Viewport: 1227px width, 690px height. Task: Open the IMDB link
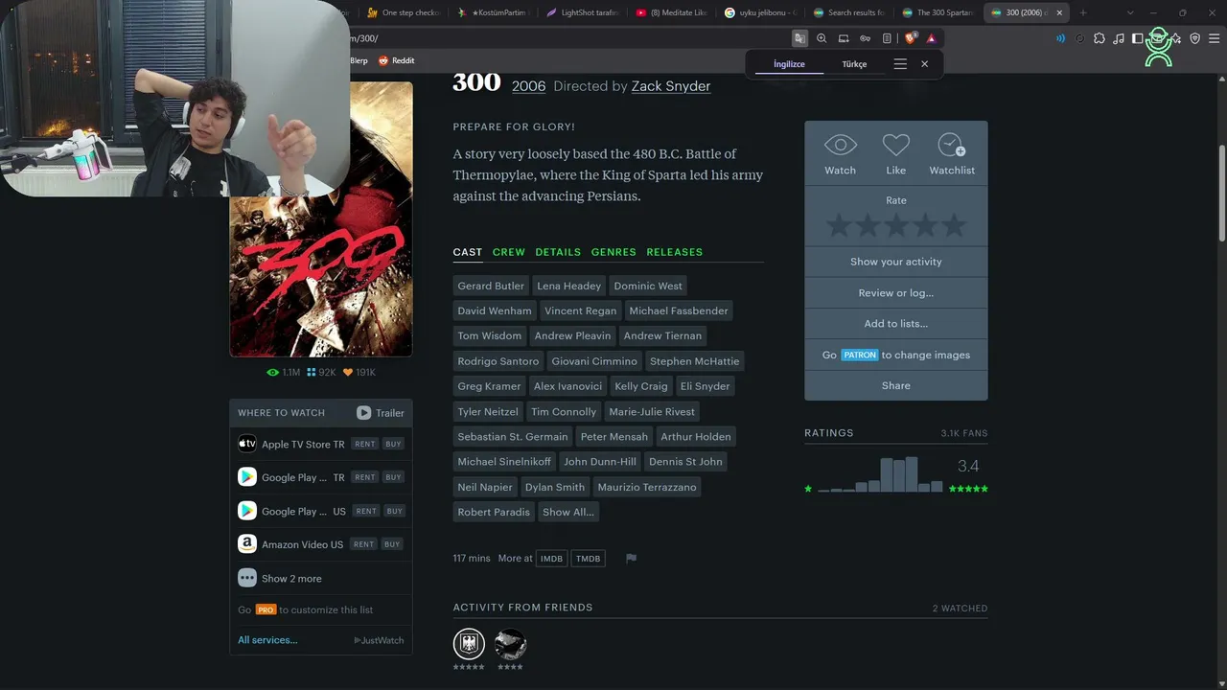pos(551,559)
